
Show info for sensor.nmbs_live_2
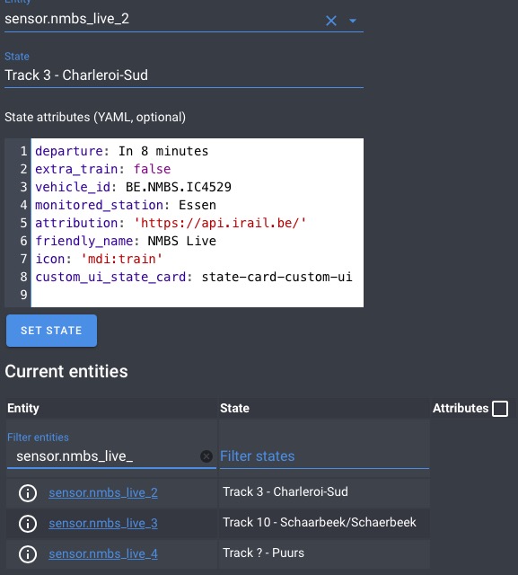click(28, 493)
